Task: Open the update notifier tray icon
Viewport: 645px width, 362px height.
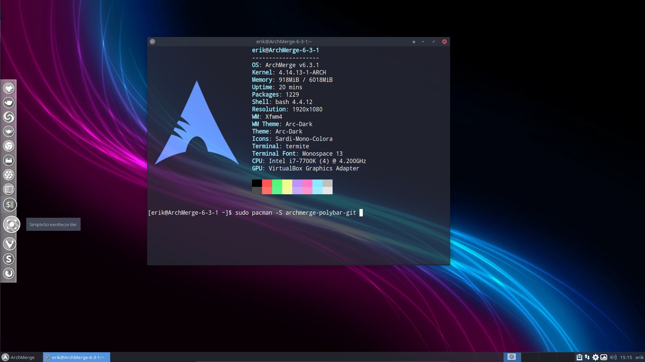Action: coord(596,357)
